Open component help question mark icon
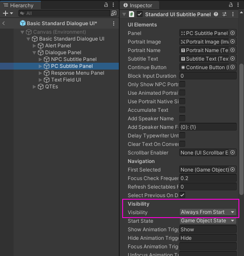Viewport: 244px width, 256px height. click(216, 14)
